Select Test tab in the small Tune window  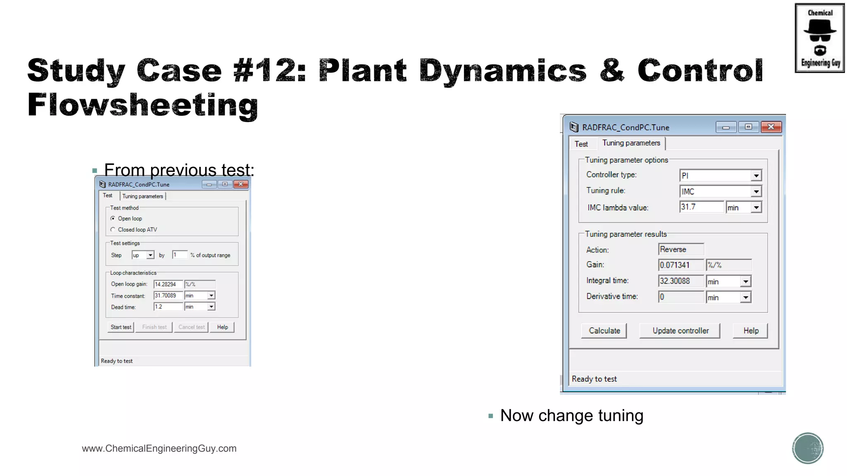[108, 195]
